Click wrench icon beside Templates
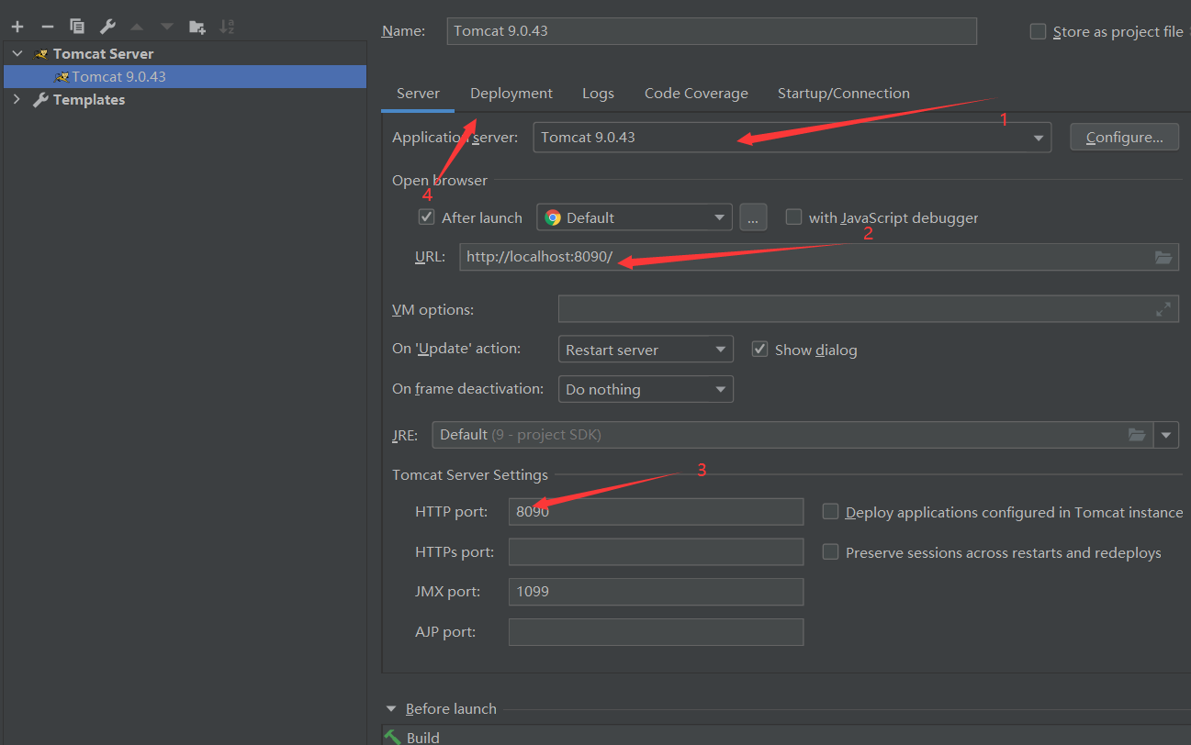Image resolution: width=1191 pixels, height=745 pixels. 41,100
